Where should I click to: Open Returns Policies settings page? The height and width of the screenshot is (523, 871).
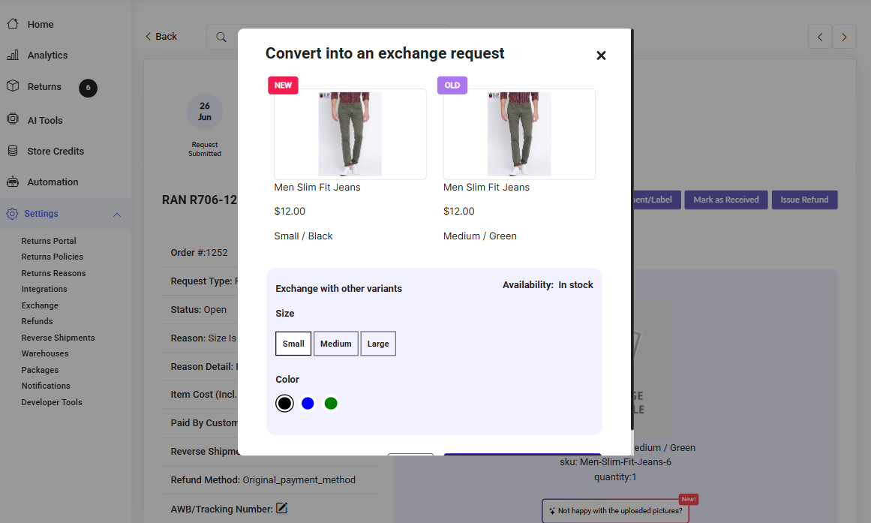click(52, 257)
